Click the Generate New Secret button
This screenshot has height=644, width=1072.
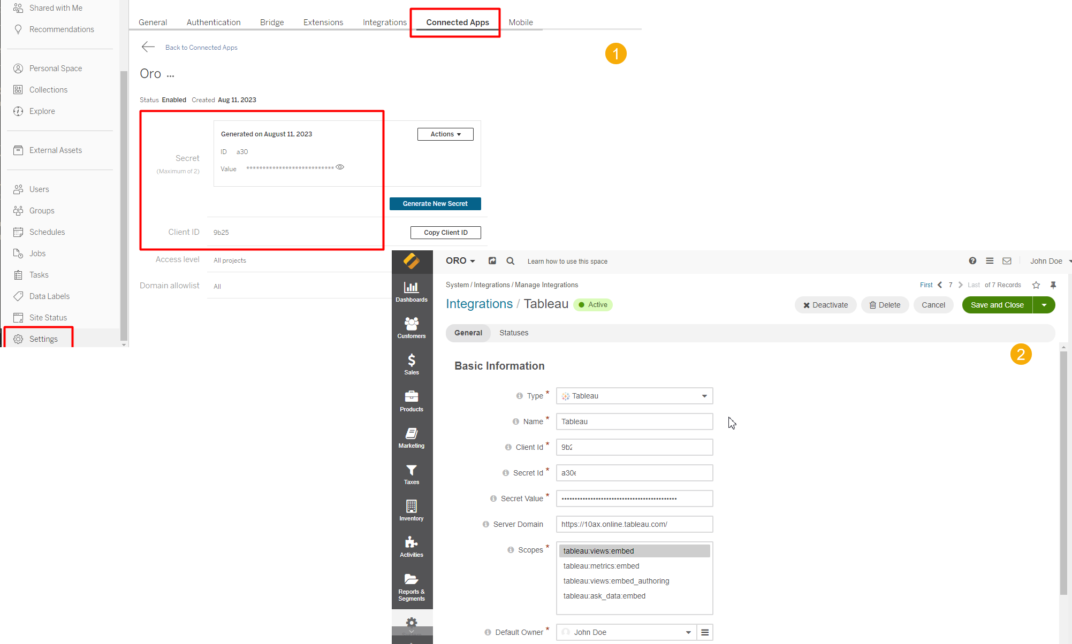[435, 204]
